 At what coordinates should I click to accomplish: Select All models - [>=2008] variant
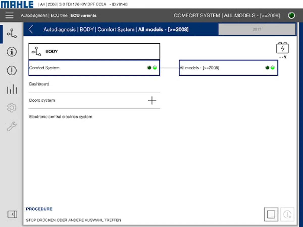[x=228, y=68]
